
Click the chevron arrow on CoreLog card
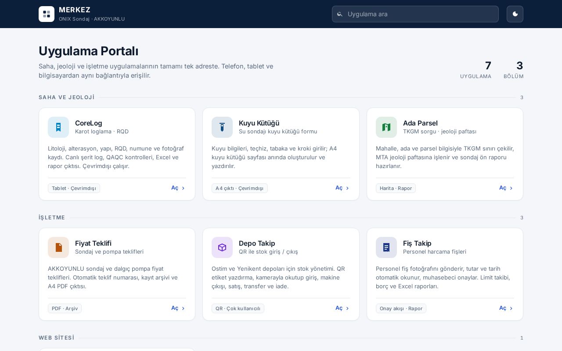pyautogui.click(x=183, y=188)
